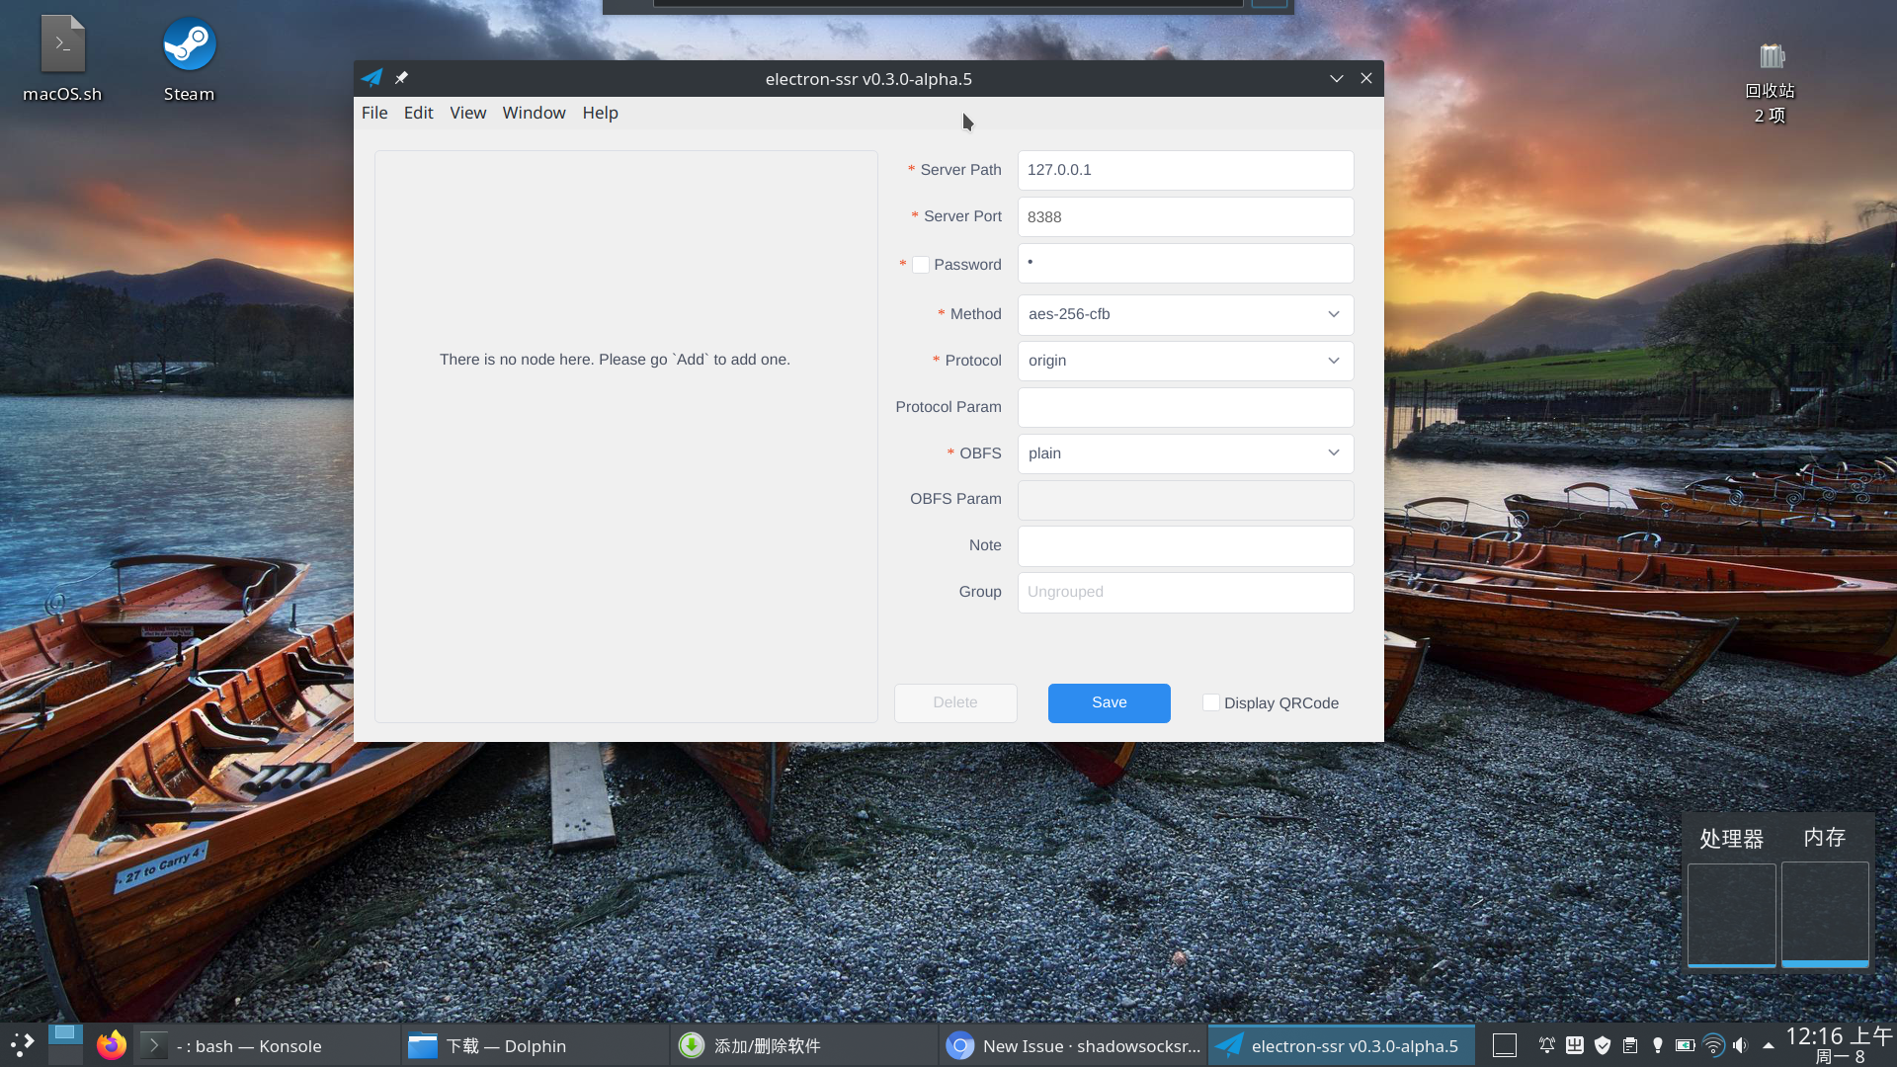Open the KDE application launcher

pyautogui.click(x=23, y=1044)
